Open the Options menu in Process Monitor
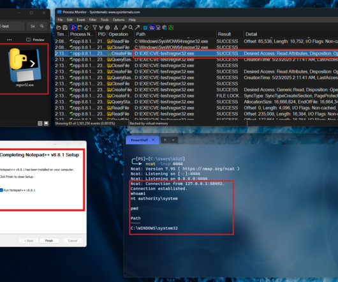The height and width of the screenshot is (282, 338). pyautogui.click(x=119, y=20)
